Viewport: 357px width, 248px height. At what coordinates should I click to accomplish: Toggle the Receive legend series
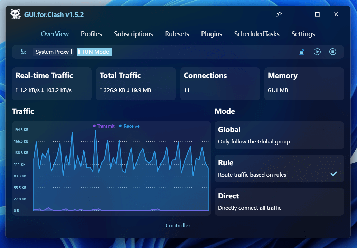[129, 126]
